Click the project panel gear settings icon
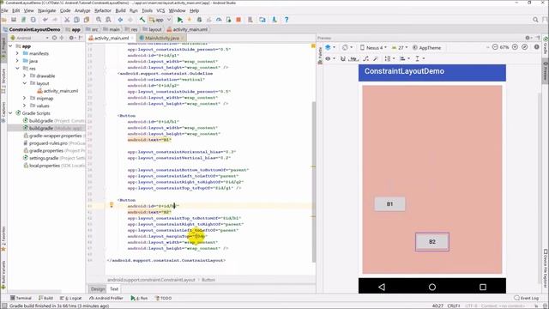This screenshot has height=309, width=549. pyautogui.click(x=72, y=38)
